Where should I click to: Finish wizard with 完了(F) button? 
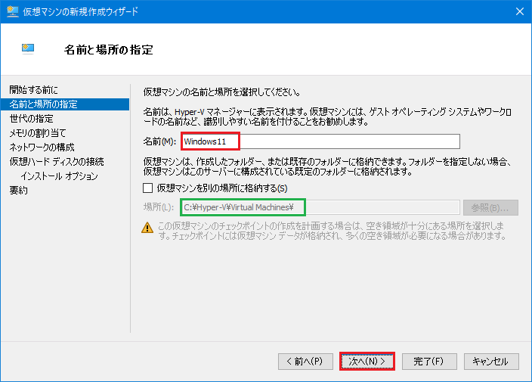(429, 362)
